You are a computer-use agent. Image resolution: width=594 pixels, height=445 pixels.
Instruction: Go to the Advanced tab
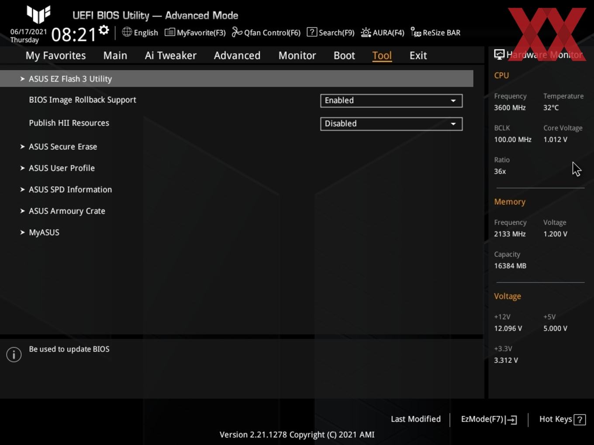click(237, 55)
